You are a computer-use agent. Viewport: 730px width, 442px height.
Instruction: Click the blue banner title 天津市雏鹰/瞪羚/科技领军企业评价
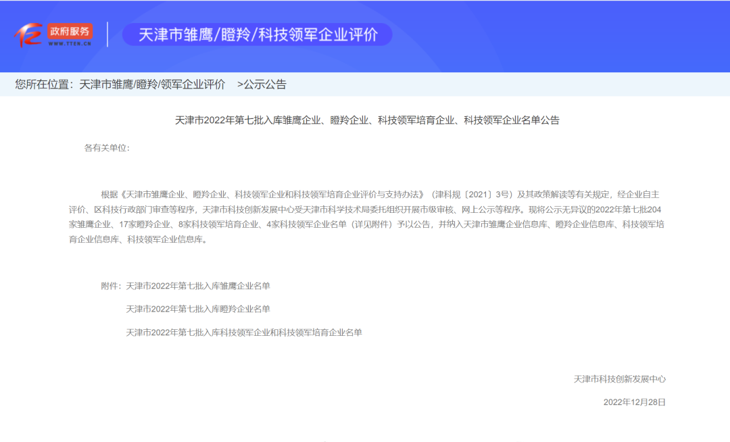[260, 34]
